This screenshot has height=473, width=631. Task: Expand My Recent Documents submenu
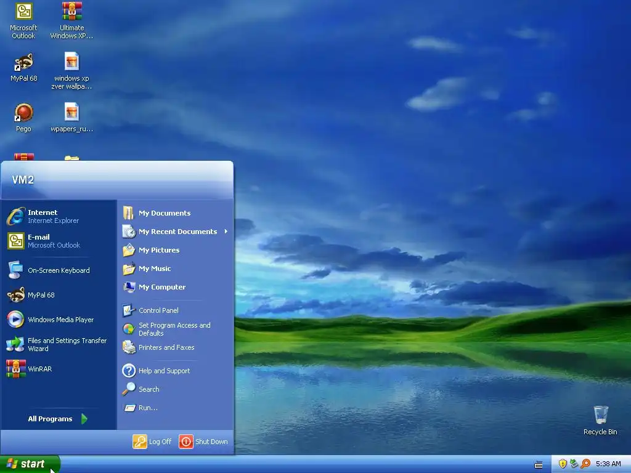(x=175, y=232)
